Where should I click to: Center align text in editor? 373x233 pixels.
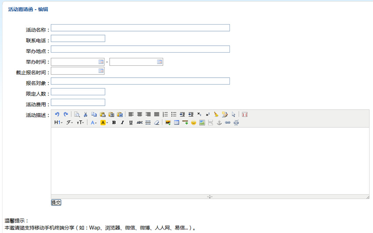pos(140,115)
